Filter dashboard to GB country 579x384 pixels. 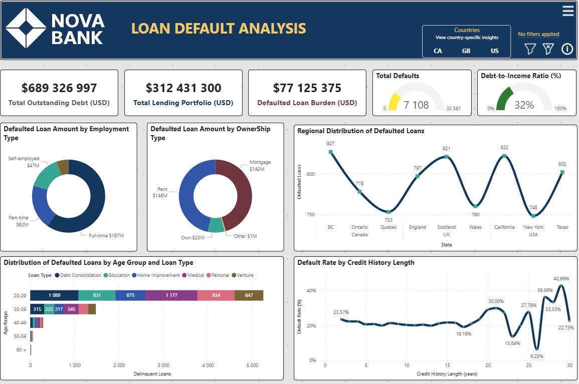click(x=466, y=51)
